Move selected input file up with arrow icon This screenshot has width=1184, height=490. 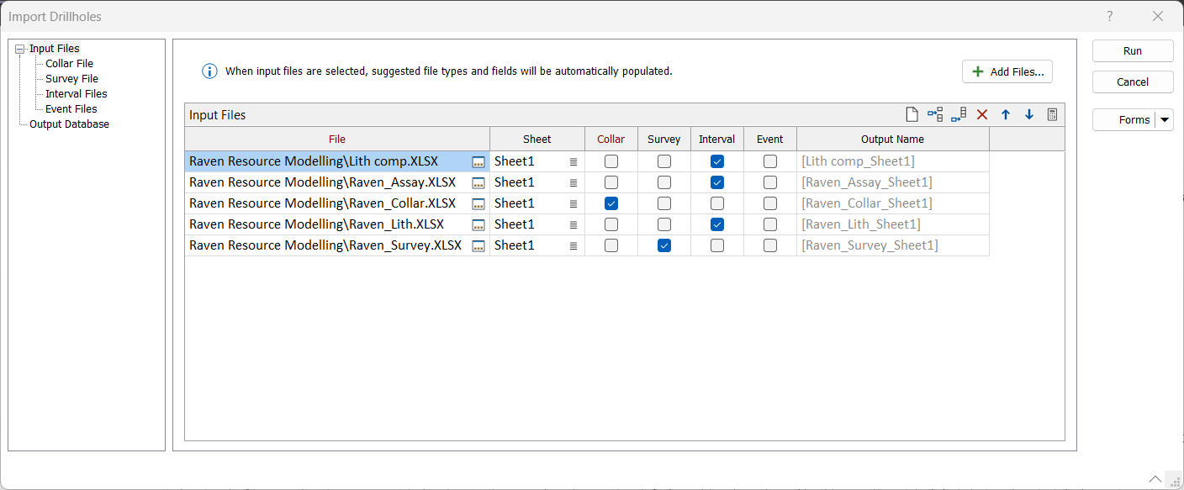[x=1006, y=113]
